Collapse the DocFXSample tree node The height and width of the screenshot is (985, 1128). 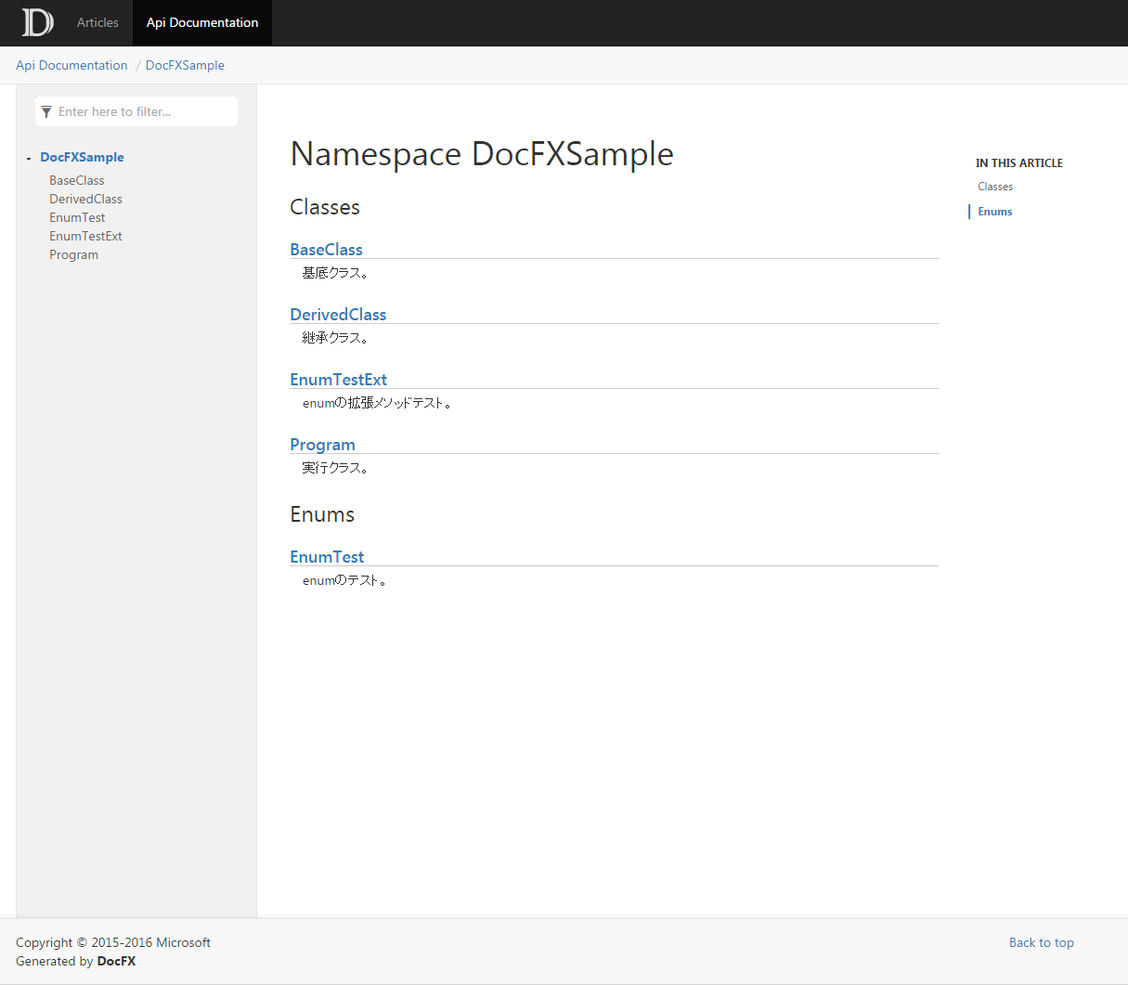(29, 158)
